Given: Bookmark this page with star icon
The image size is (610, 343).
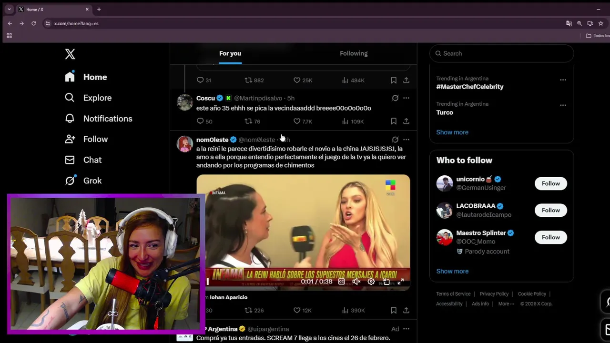Looking at the screenshot, I should click(x=600, y=23).
